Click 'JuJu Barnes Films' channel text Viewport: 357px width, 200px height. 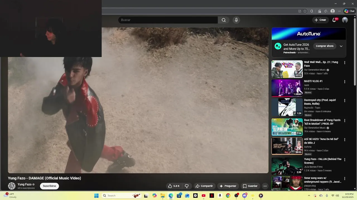pyautogui.click(x=313, y=167)
